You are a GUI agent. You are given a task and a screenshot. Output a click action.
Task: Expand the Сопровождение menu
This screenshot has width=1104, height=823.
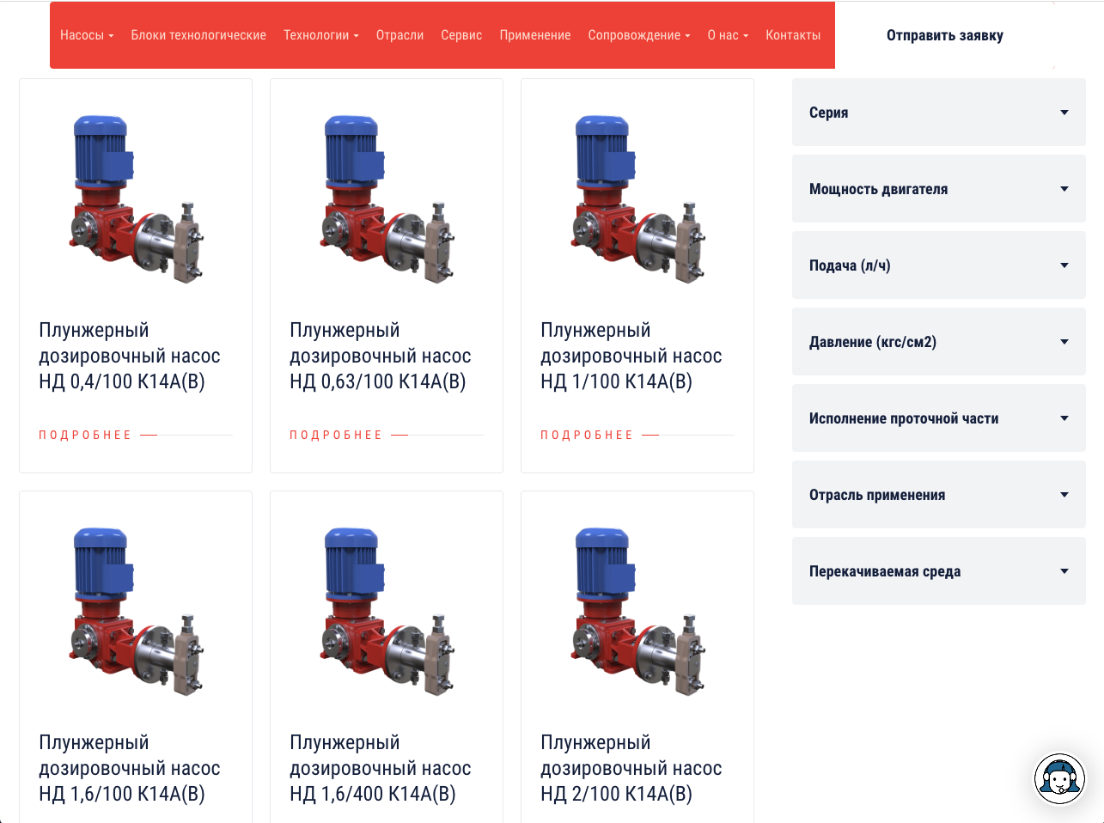click(639, 35)
